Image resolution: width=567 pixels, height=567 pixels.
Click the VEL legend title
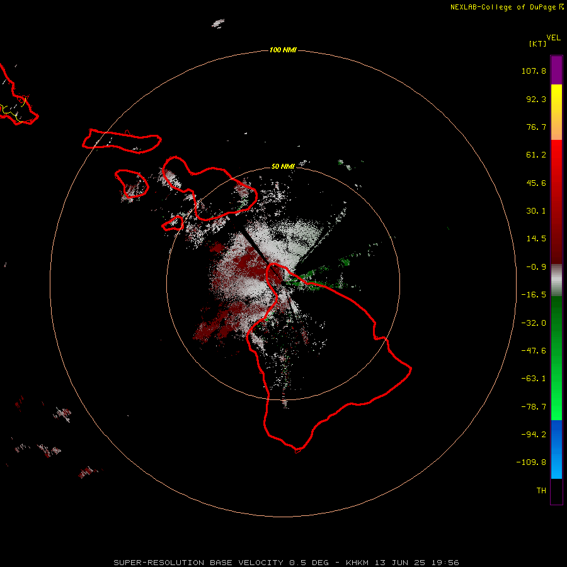(553, 38)
